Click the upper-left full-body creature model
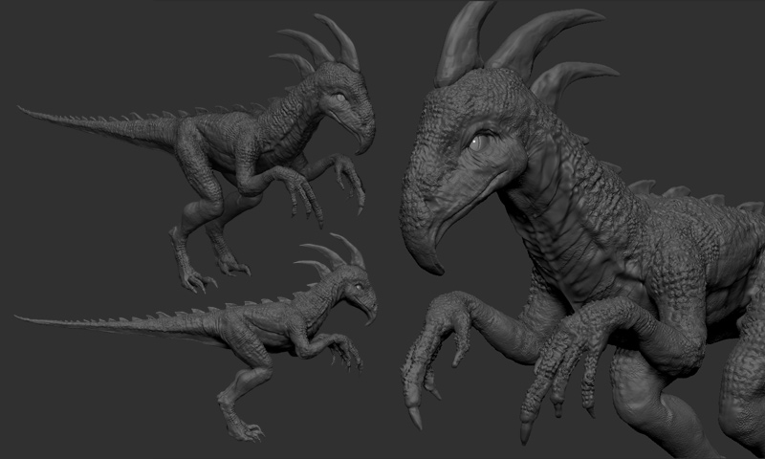Screen dimensions: 765x459 click(x=196, y=154)
